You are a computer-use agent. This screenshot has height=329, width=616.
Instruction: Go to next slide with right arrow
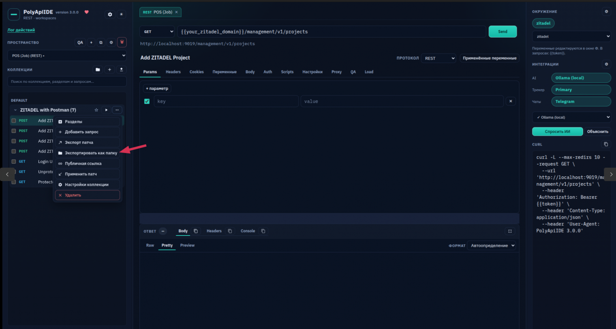tap(610, 174)
